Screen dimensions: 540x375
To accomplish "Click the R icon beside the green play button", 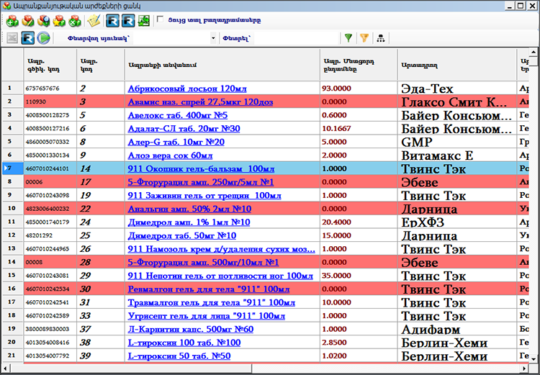I will 28,38.
